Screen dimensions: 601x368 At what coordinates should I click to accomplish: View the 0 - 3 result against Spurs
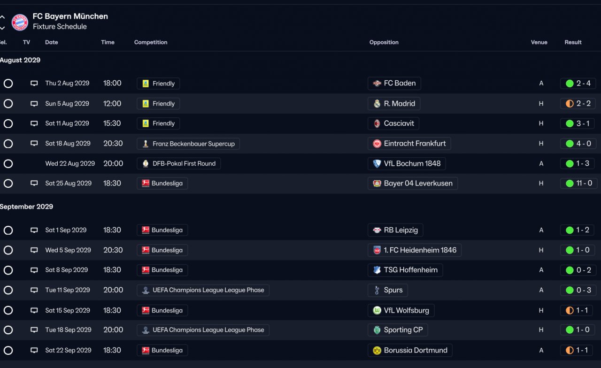pos(578,290)
